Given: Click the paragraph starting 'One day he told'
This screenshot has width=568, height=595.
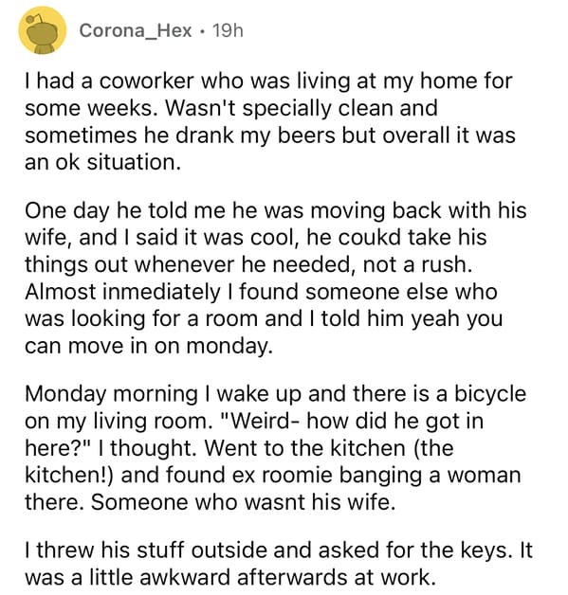Looking at the screenshot, I should pos(275,278).
